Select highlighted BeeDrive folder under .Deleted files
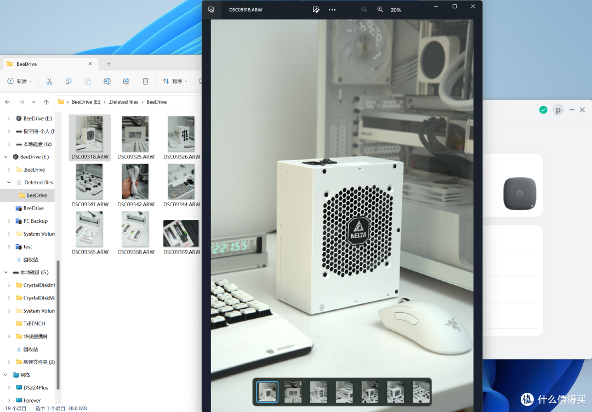592x412 pixels. 33,195
